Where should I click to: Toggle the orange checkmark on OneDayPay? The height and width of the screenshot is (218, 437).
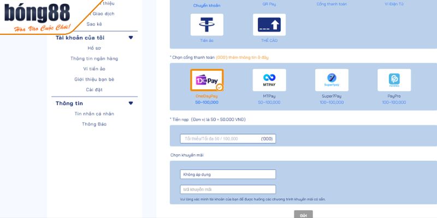pyautogui.click(x=220, y=87)
